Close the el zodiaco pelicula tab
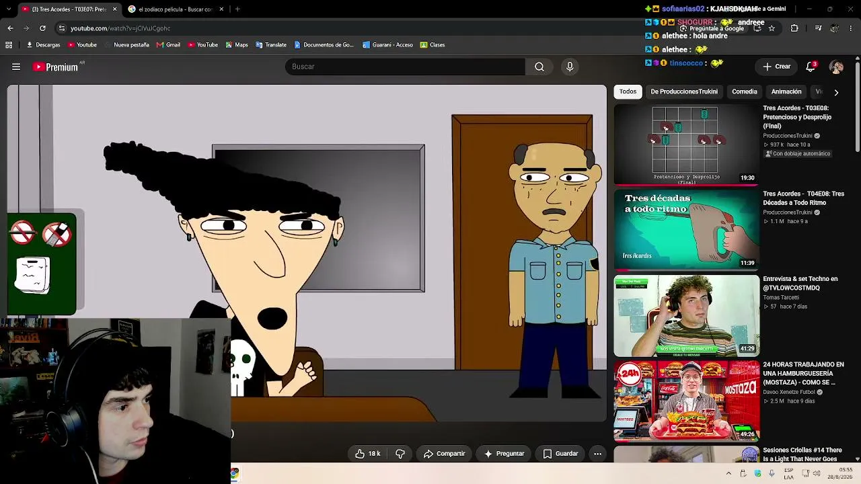The height and width of the screenshot is (484, 861). [221, 9]
